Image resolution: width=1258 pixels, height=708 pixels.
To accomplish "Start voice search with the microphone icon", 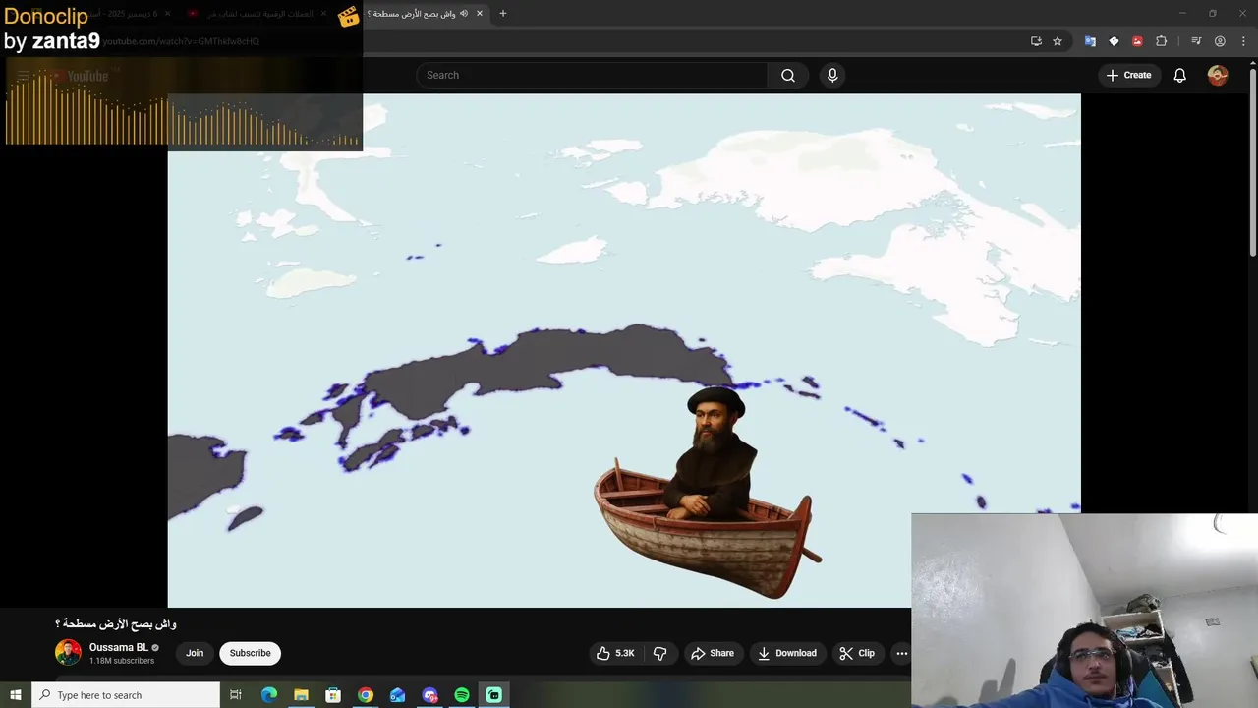I will tap(832, 75).
